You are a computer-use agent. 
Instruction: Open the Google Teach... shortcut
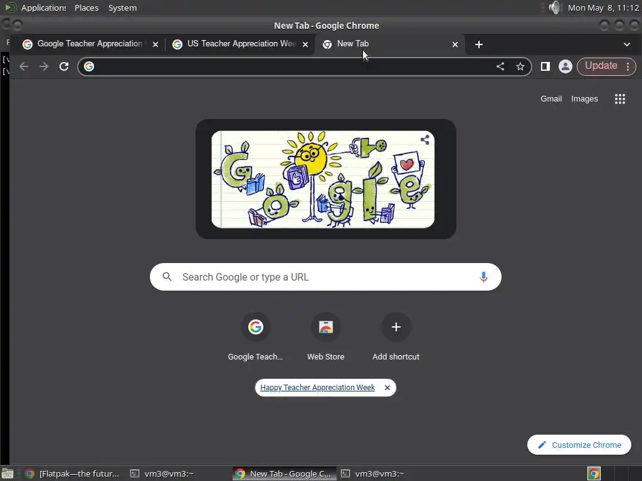coord(255,337)
